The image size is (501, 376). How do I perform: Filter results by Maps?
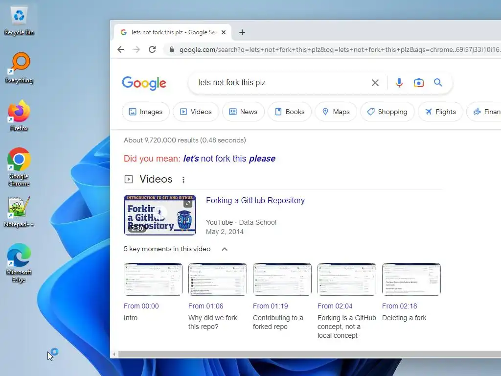[336, 112]
